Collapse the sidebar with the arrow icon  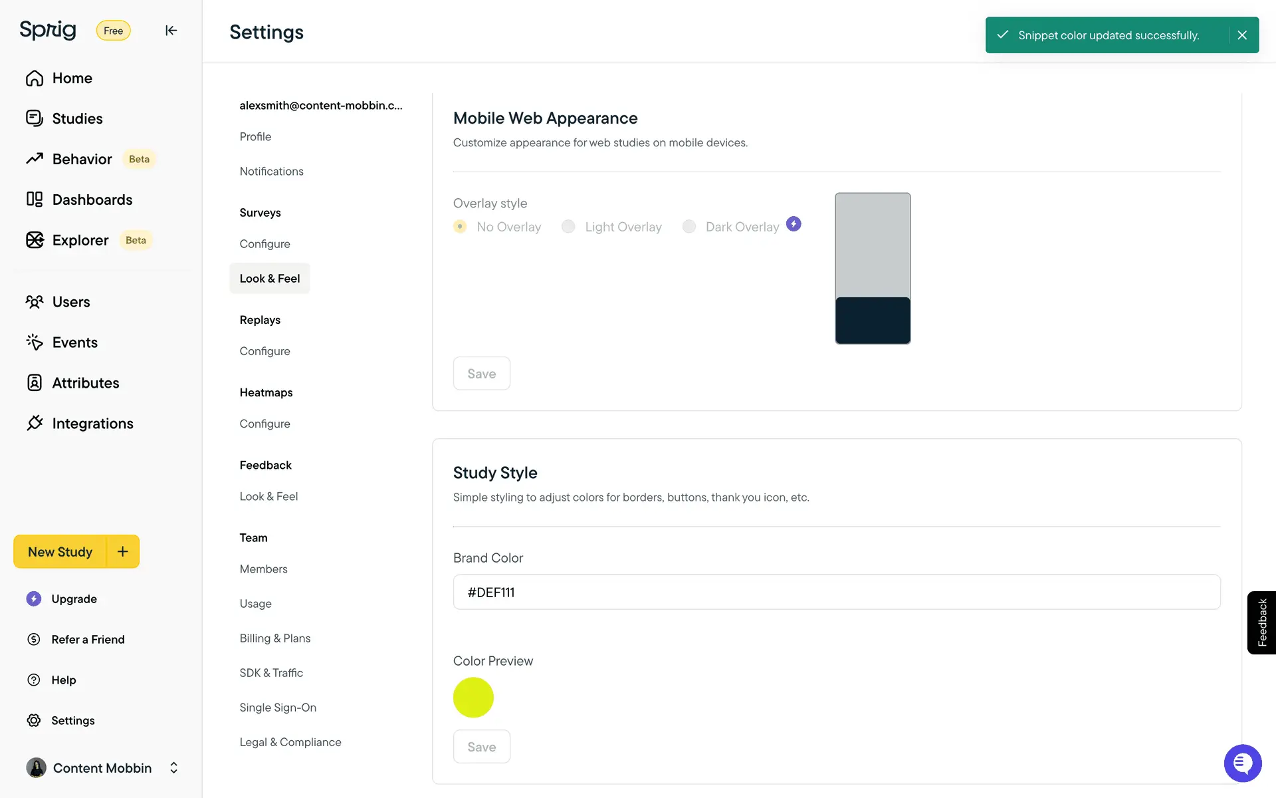click(x=171, y=31)
